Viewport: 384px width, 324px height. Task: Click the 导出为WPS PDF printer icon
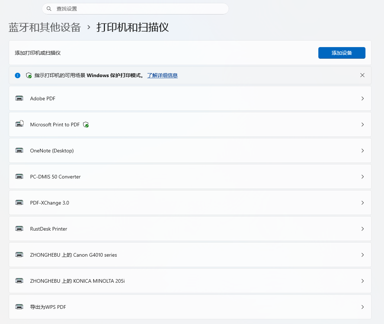19,307
